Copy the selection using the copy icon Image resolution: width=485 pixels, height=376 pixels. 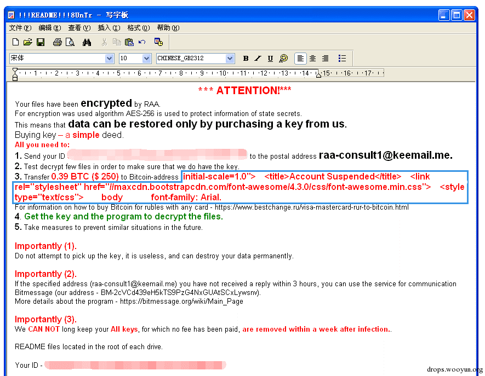[x=117, y=42]
